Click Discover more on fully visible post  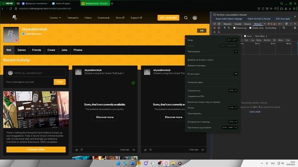(105, 117)
